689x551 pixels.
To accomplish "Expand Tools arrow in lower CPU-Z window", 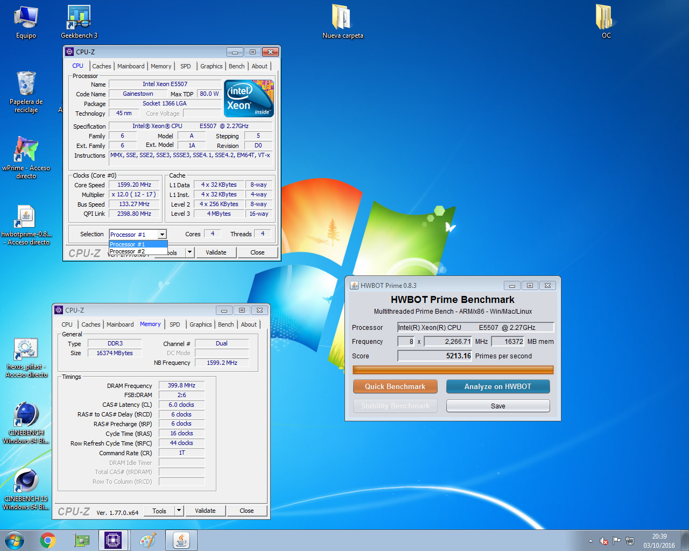I will 179,511.
